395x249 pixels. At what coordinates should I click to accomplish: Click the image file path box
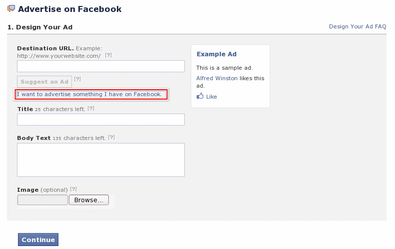pyautogui.click(x=42, y=200)
